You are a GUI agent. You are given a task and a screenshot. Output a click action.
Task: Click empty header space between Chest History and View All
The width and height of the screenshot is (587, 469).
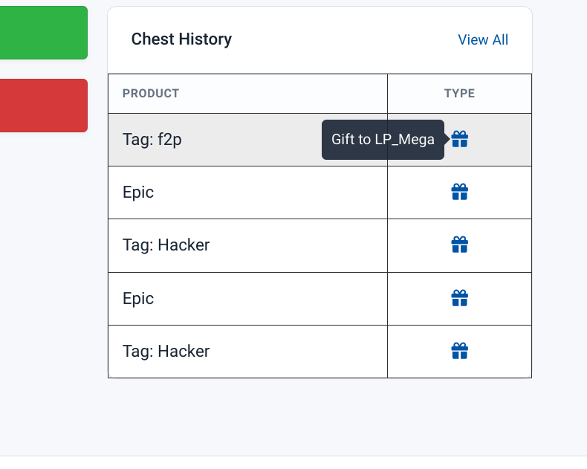[x=345, y=39]
